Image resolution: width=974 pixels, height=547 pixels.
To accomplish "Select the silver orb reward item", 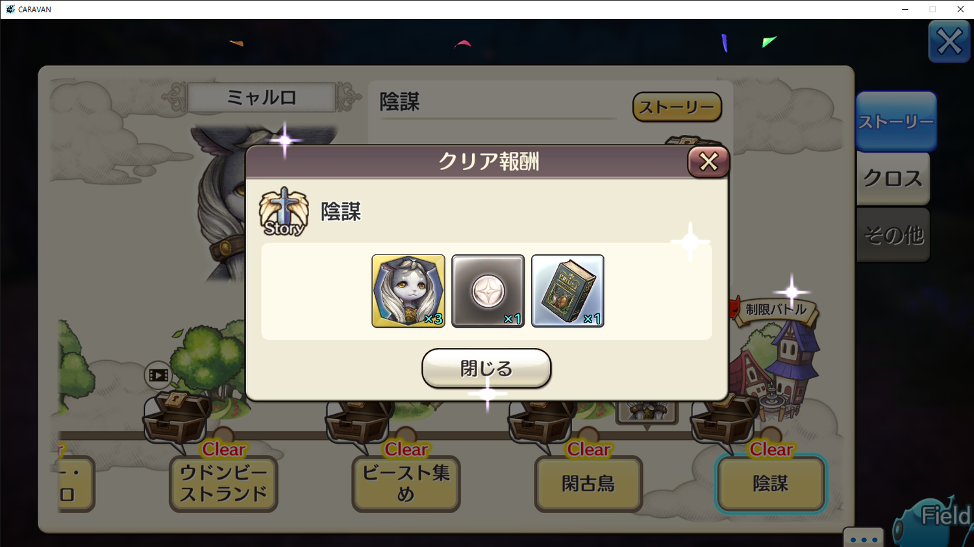I will (x=488, y=291).
